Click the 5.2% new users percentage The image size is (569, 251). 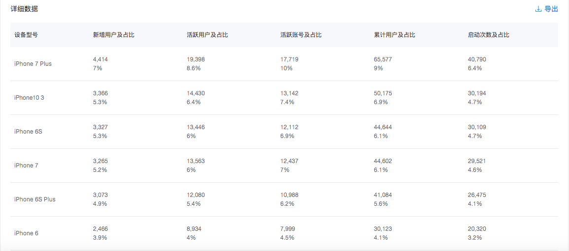pos(100,170)
